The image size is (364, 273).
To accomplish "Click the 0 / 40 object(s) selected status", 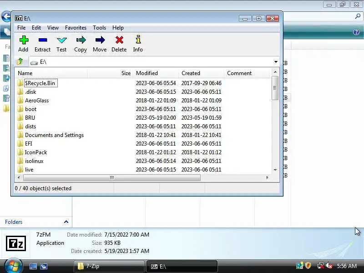I will 43,188.
